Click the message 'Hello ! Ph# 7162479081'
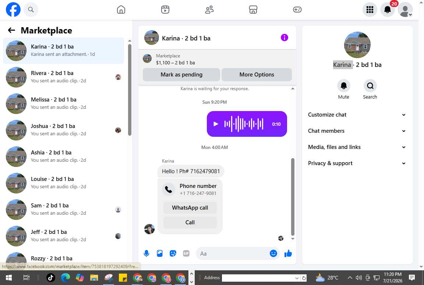Image resolution: width=424 pixels, height=285 pixels. (x=191, y=171)
